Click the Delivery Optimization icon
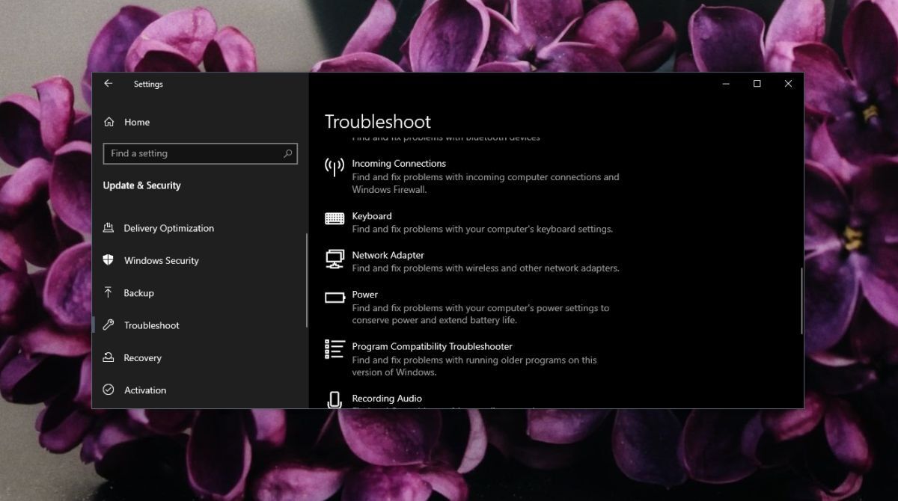The image size is (898, 501). (109, 228)
